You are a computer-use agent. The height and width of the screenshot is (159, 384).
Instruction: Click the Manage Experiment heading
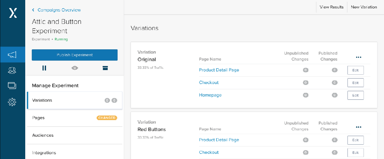(55, 86)
